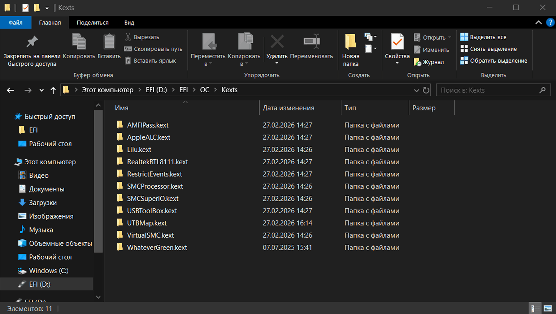The width and height of the screenshot is (556, 314).
Task: Open the Журнал file history
Action: [429, 62]
